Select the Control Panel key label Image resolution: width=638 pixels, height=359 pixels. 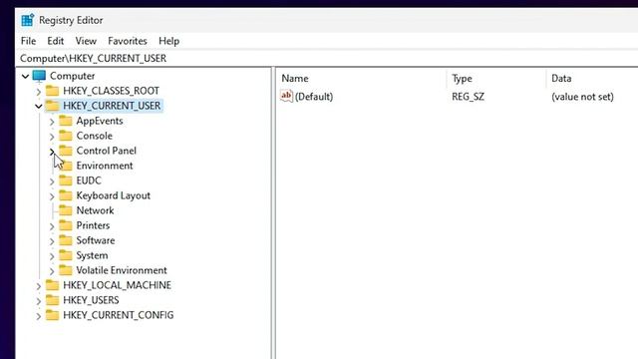pyautogui.click(x=107, y=151)
